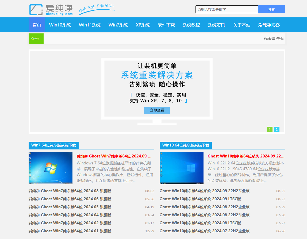Viewport: 307px width, 239px height.
Task: Click the 08-25 date text
Action: (281, 191)
